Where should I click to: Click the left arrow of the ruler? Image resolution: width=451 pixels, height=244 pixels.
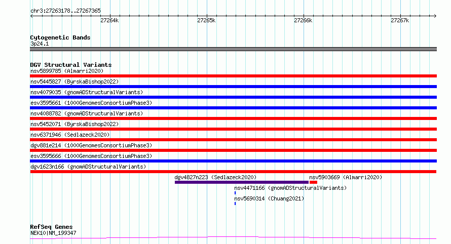click(31, 16)
